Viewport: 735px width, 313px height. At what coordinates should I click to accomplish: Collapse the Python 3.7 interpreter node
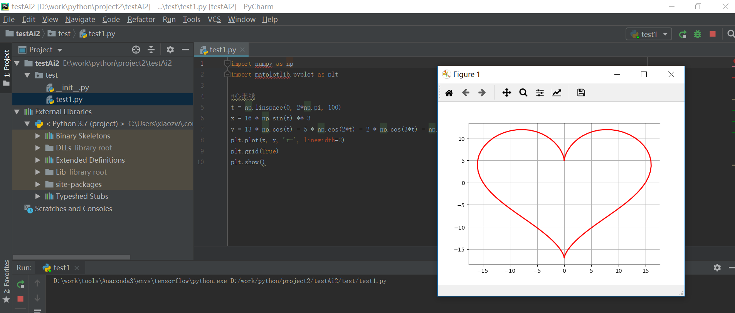coord(27,124)
